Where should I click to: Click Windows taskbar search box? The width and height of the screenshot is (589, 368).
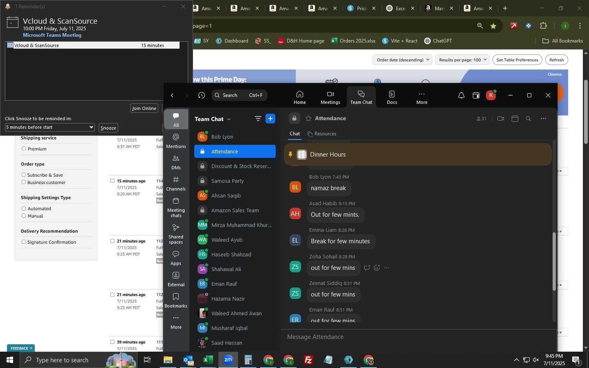point(79,360)
